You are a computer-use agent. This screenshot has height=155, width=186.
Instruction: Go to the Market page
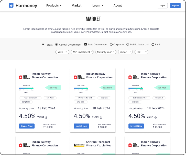[x=76, y=6]
